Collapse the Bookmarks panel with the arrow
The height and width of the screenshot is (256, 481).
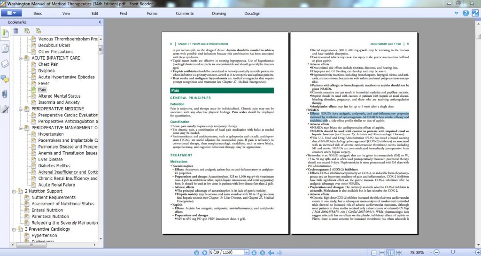click(100, 22)
